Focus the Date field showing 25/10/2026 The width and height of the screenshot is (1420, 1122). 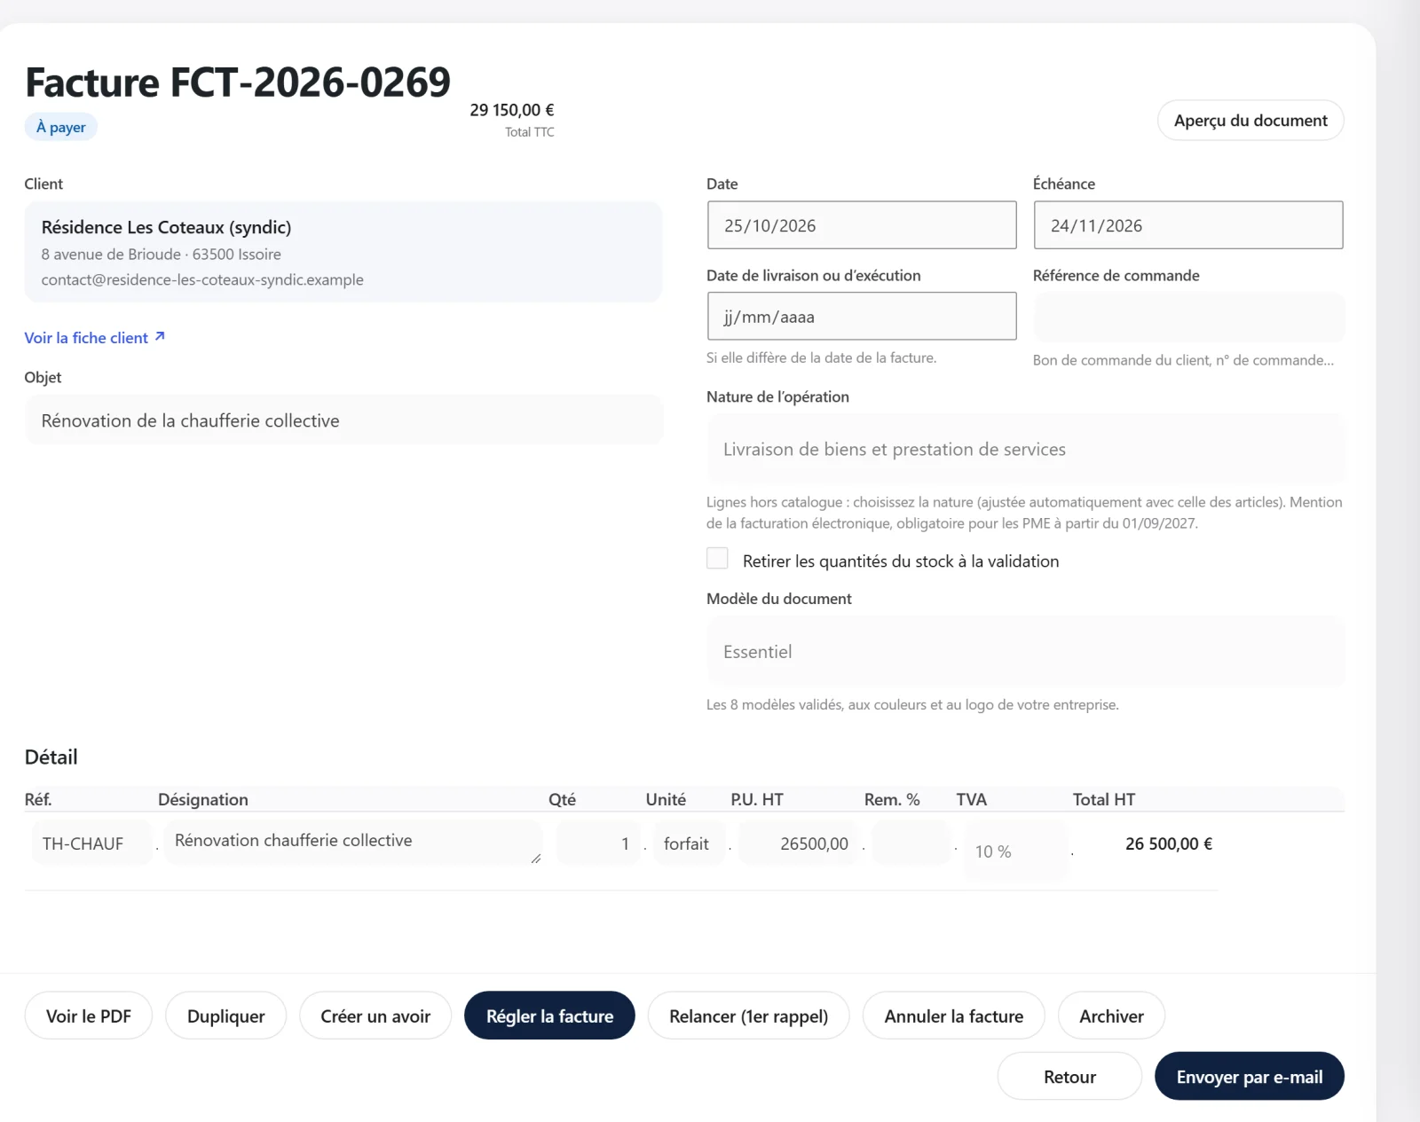[x=862, y=225]
